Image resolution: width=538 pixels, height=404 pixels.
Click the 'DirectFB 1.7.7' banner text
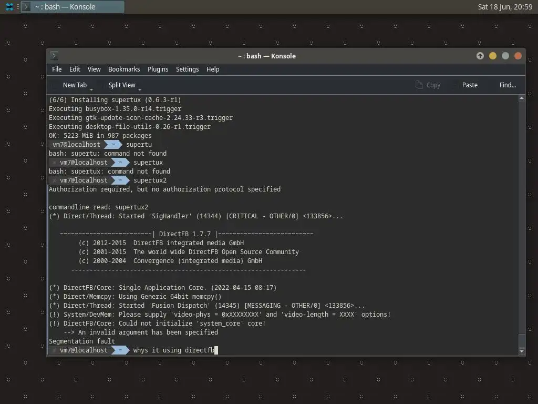(x=185, y=234)
